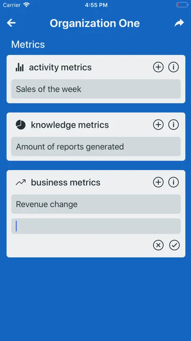The image size is (191, 341).
Task: Tap the Metrics section heading
Action: tap(28, 44)
